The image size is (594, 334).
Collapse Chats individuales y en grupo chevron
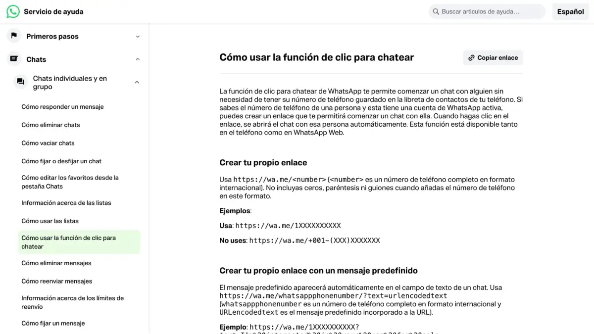tap(137, 82)
